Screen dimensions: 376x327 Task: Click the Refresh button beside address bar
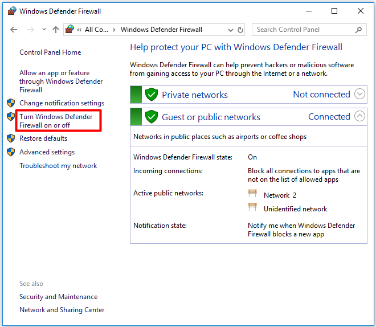click(x=240, y=30)
